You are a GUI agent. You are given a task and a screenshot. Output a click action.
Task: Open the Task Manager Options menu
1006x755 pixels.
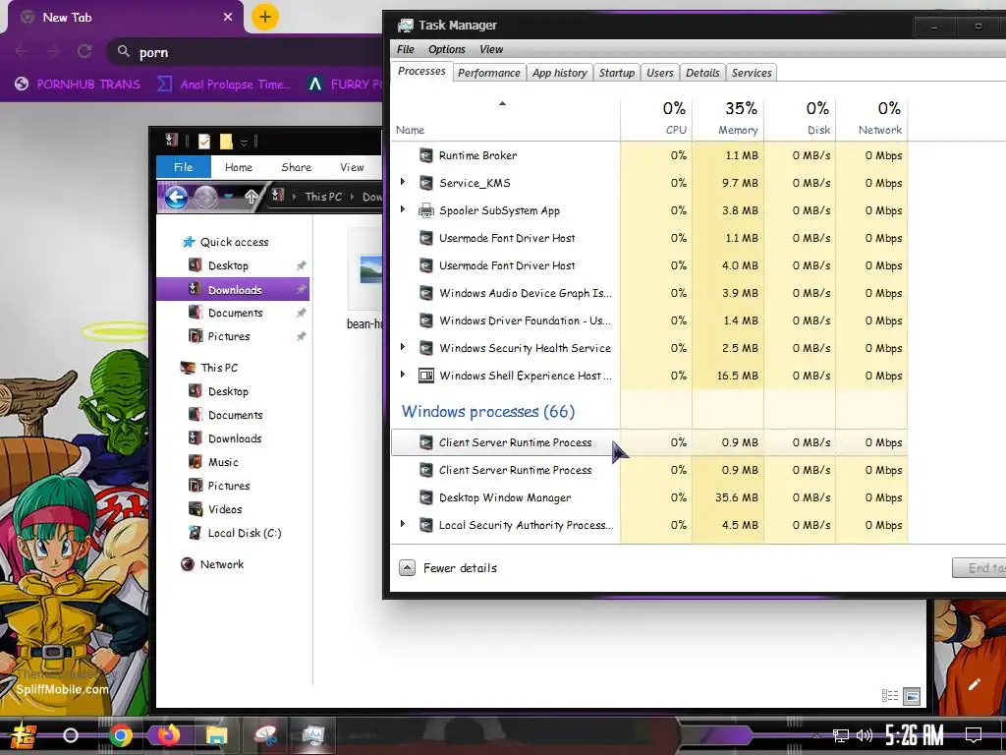click(447, 49)
